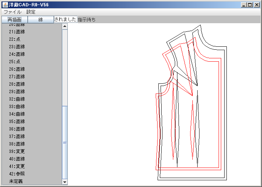Screen dimensions: 262x187
Task: Open the 設定 menu
Action: [31, 12]
